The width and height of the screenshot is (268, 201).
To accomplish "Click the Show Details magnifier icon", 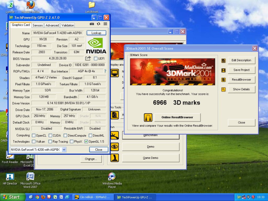I will [223, 89].
